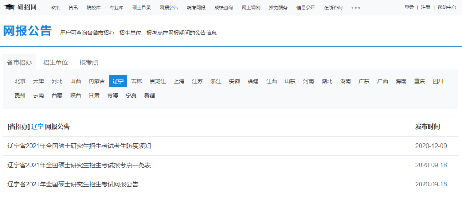Switch to the 招生单位 tab

tap(55, 62)
